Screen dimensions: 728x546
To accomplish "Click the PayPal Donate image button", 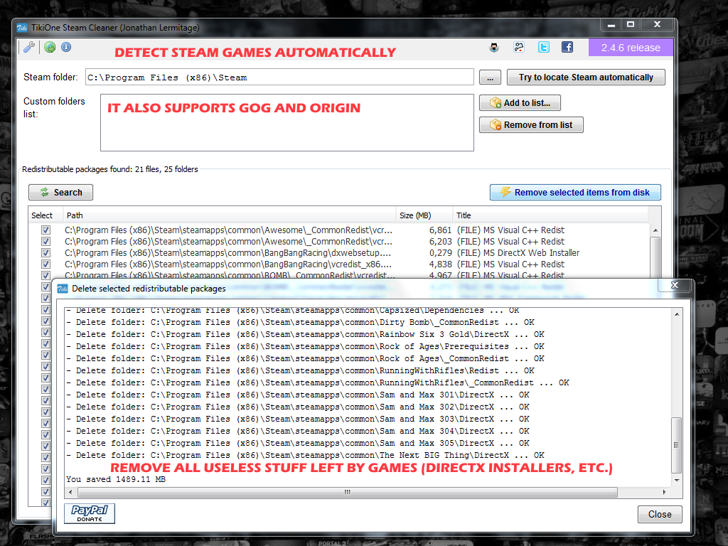I will click(90, 513).
